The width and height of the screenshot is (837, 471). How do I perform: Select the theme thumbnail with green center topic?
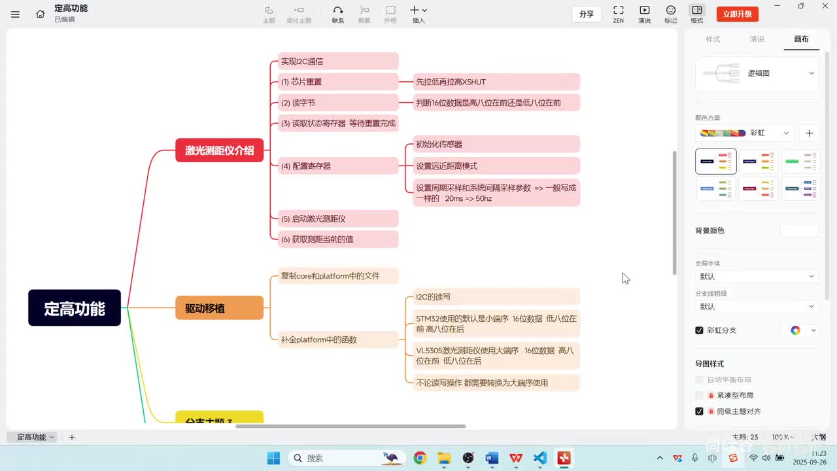click(800, 161)
